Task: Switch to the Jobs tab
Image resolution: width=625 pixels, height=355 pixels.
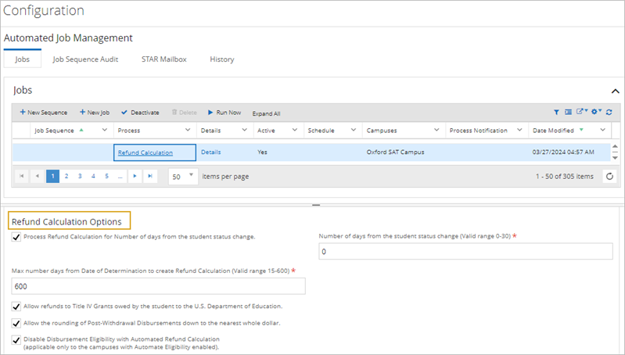Action: pyautogui.click(x=23, y=59)
